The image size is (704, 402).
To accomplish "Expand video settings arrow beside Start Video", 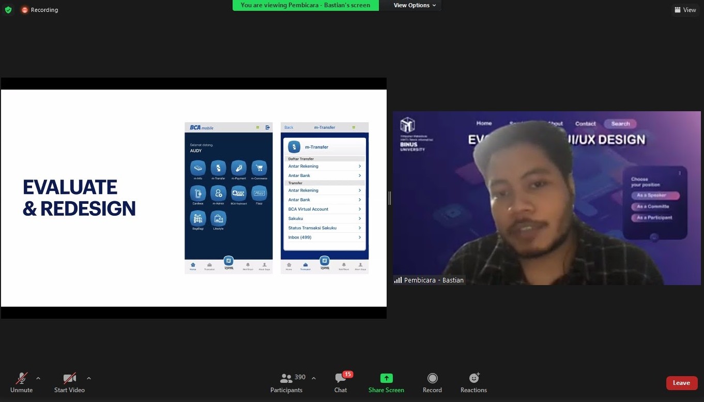I will 89,378.
